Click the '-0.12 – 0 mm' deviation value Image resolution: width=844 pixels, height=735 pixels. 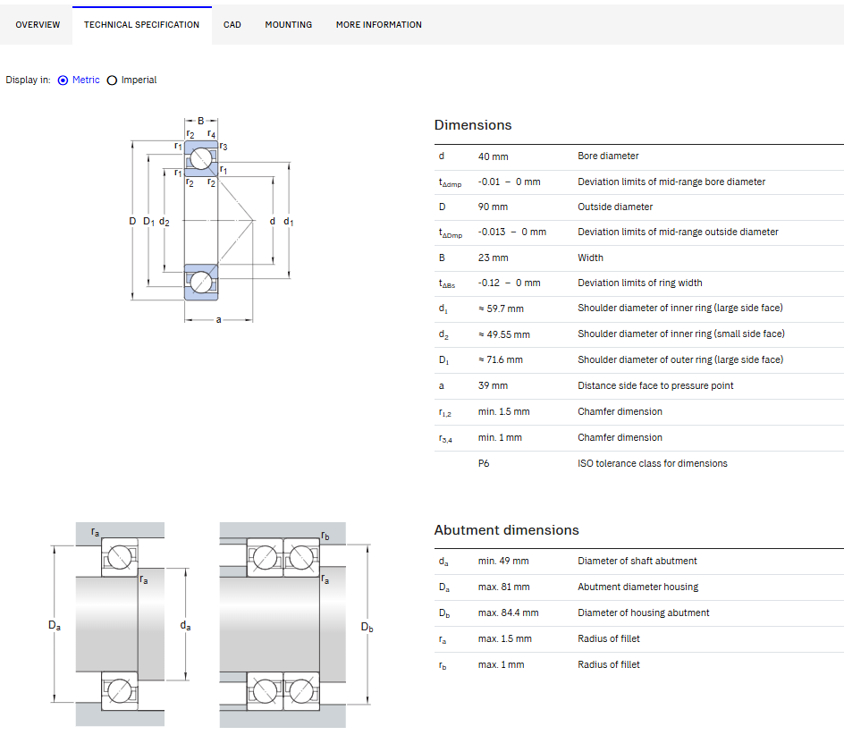pos(510,283)
